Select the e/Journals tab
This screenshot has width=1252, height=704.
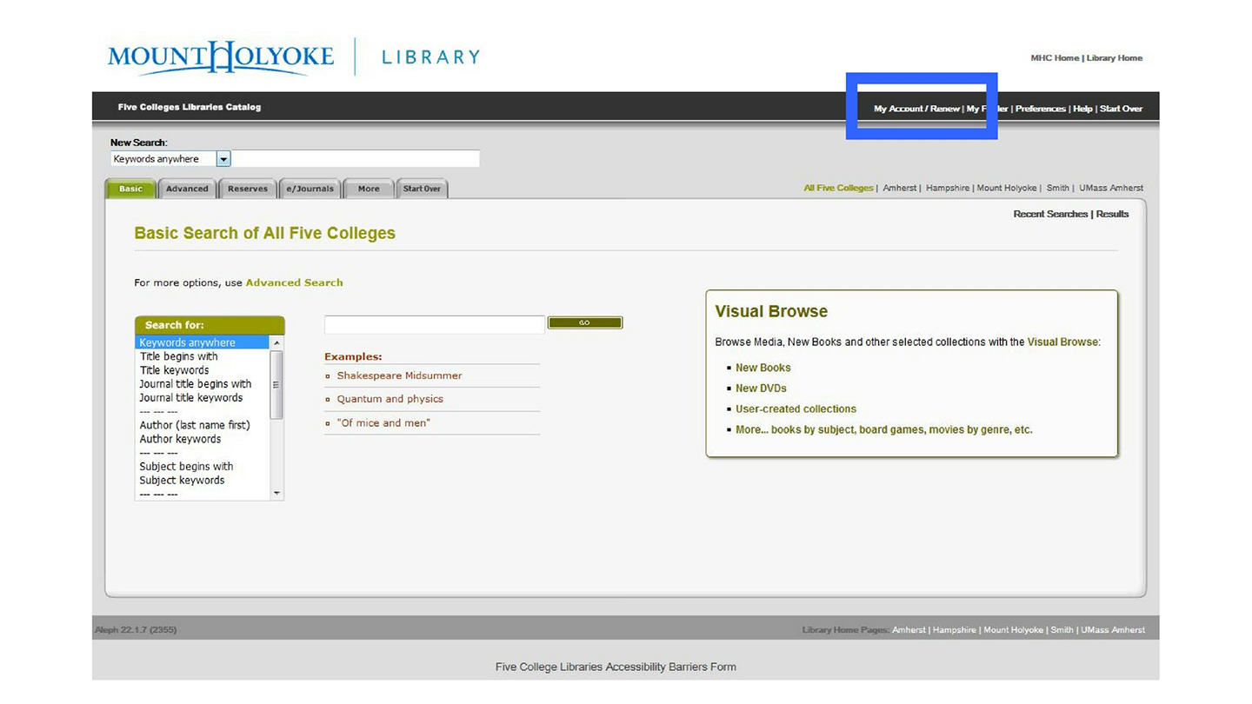coord(310,188)
